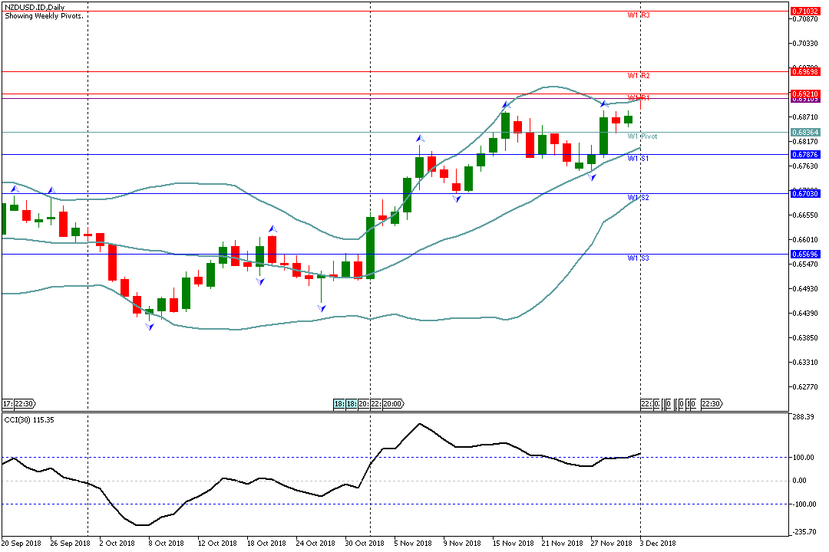The width and height of the screenshot is (829, 552).
Task: Click the Showing Weekly Pivots text
Action: (x=44, y=15)
